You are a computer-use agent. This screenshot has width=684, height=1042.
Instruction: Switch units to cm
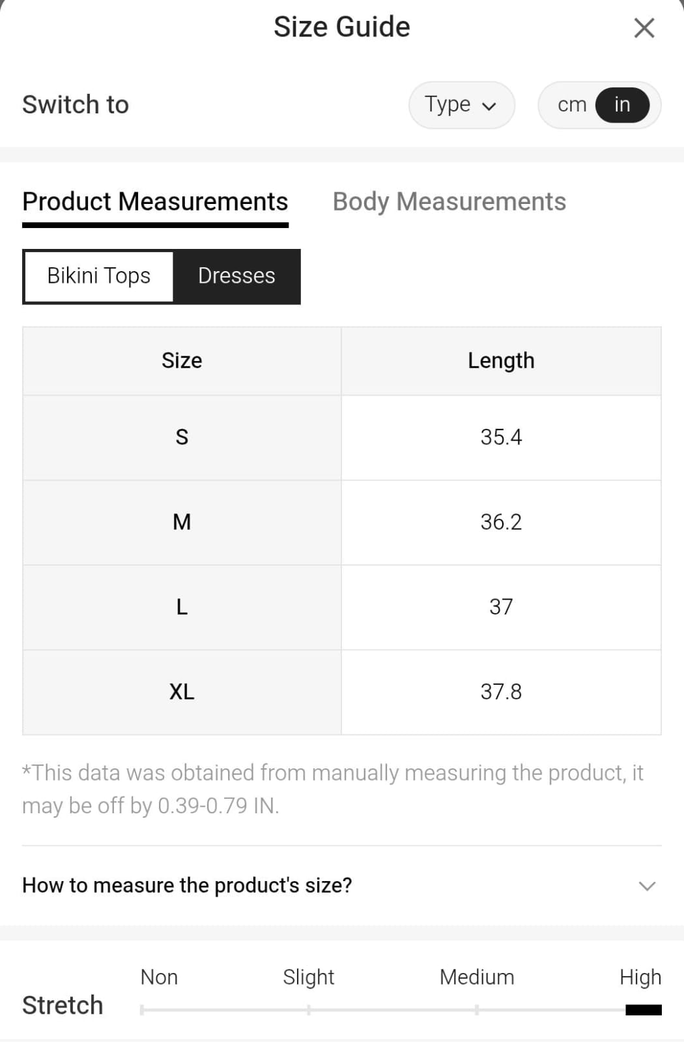click(x=572, y=105)
